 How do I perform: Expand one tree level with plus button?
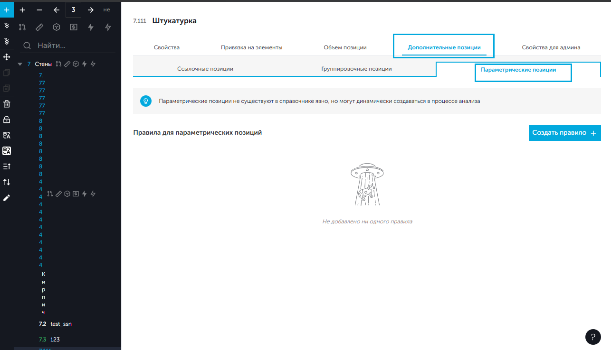point(22,9)
